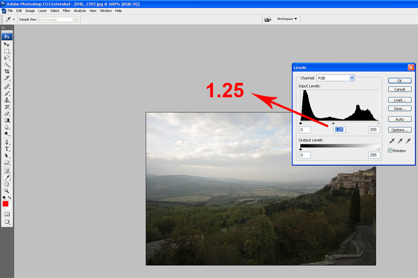
Task: Uncheck the Preview checkbox
Action: click(390, 151)
